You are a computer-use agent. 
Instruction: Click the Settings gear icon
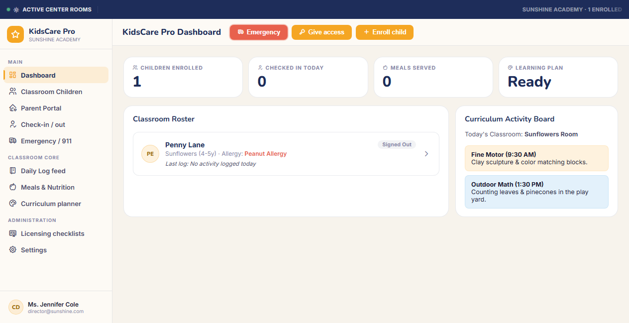coord(13,250)
